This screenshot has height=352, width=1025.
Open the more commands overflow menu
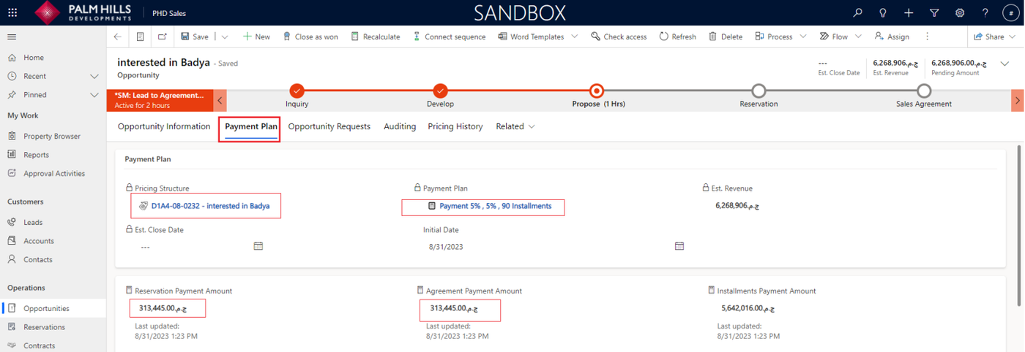[x=927, y=37]
